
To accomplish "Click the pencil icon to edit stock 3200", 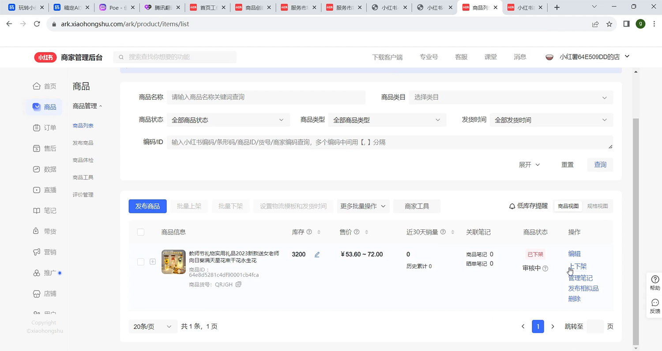I will [317, 254].
